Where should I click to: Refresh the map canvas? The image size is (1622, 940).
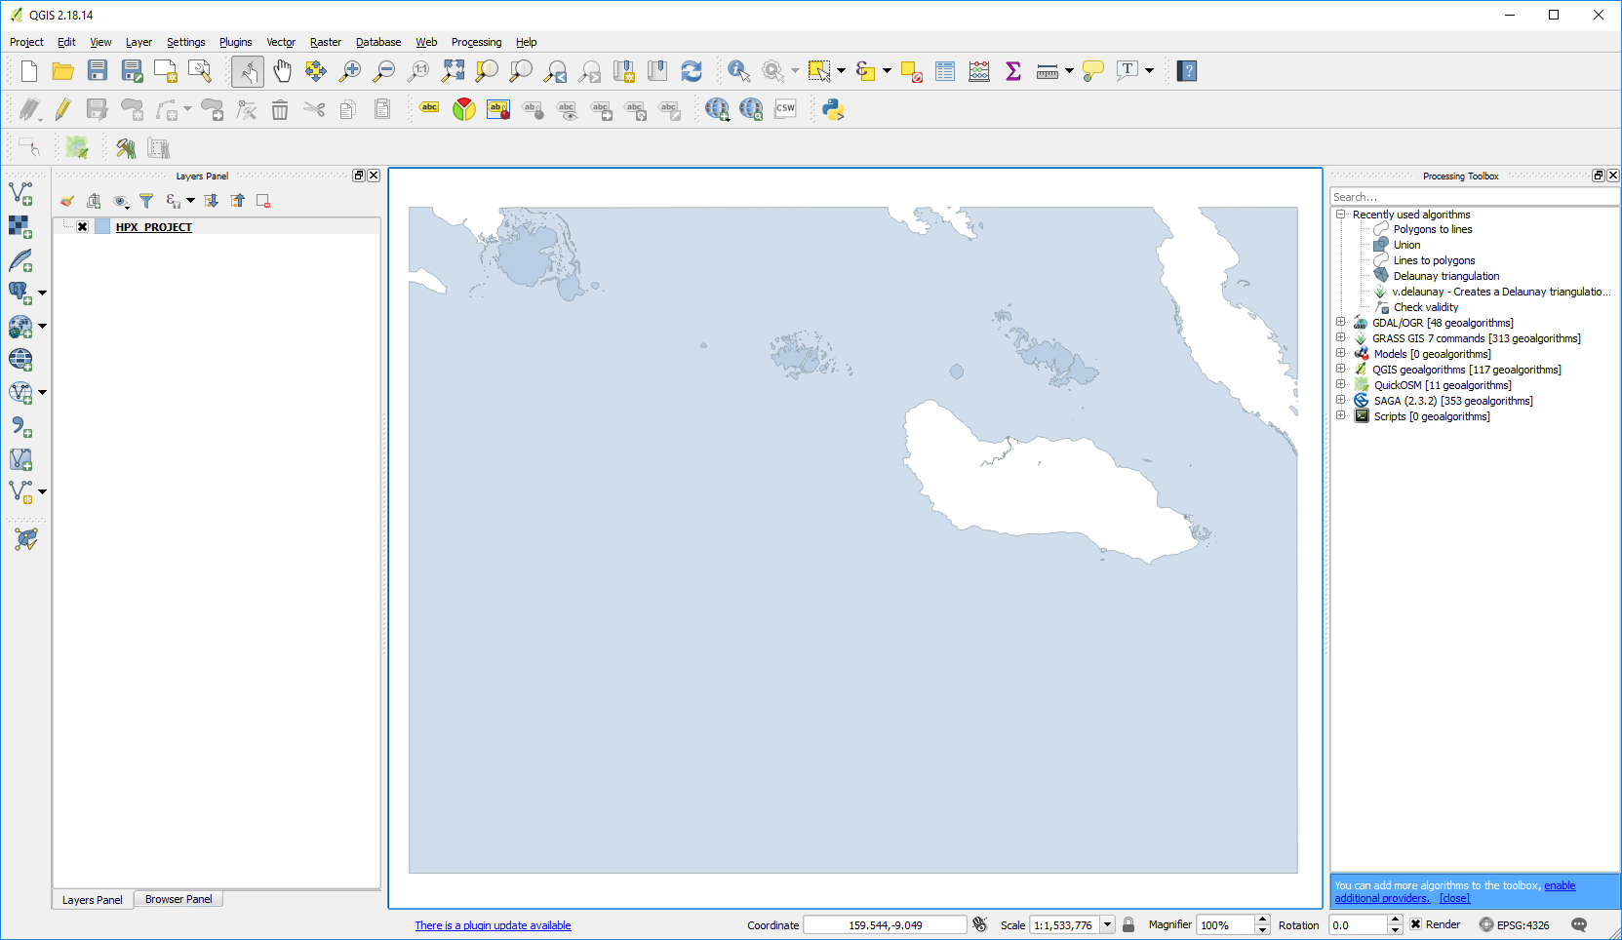692,71
